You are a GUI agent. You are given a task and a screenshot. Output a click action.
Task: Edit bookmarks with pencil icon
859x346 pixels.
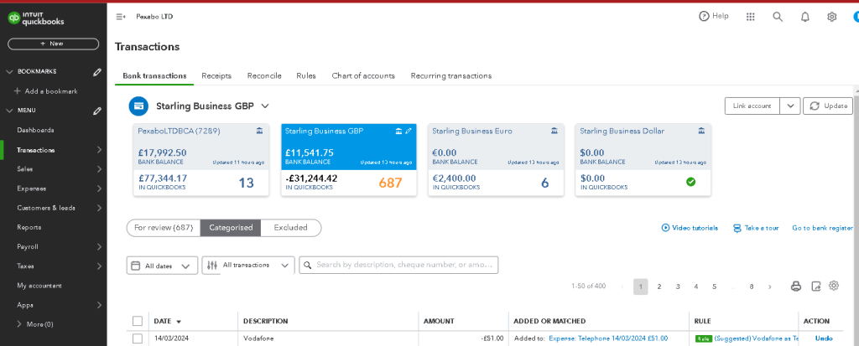pos(97,72)
